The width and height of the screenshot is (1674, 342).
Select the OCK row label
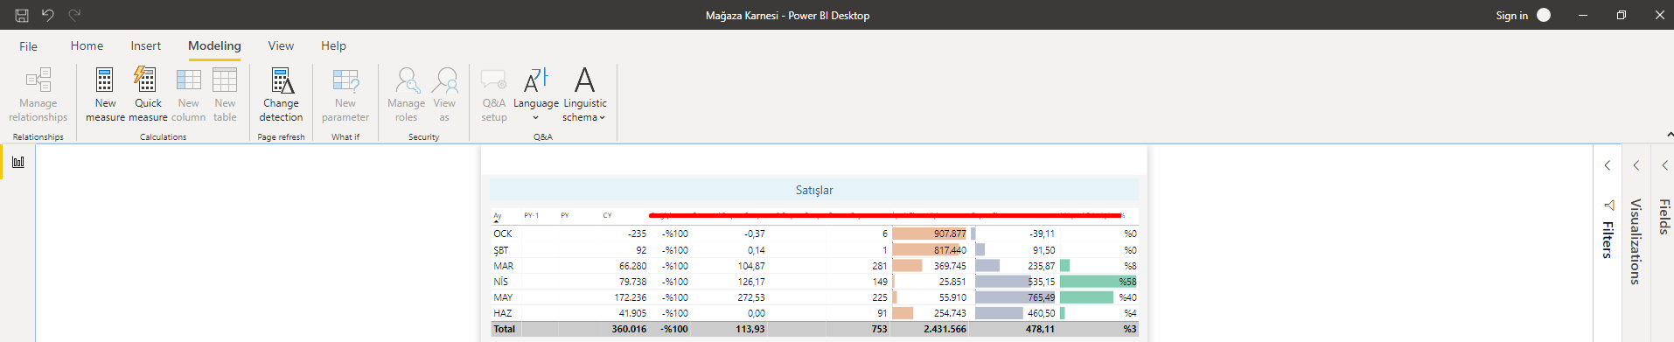[503, 234]
